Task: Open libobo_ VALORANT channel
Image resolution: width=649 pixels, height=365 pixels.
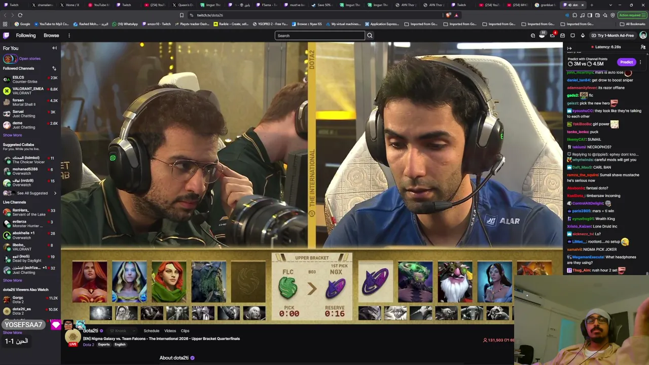Action: coord(30,247)
